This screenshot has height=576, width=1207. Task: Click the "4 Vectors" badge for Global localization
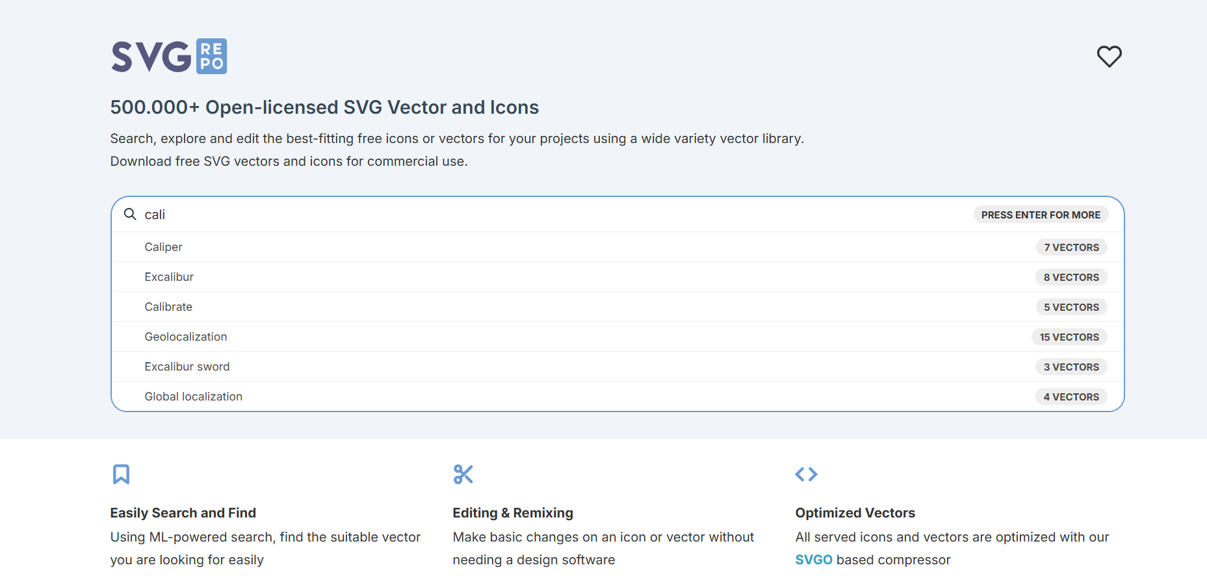coord(1071,397)
